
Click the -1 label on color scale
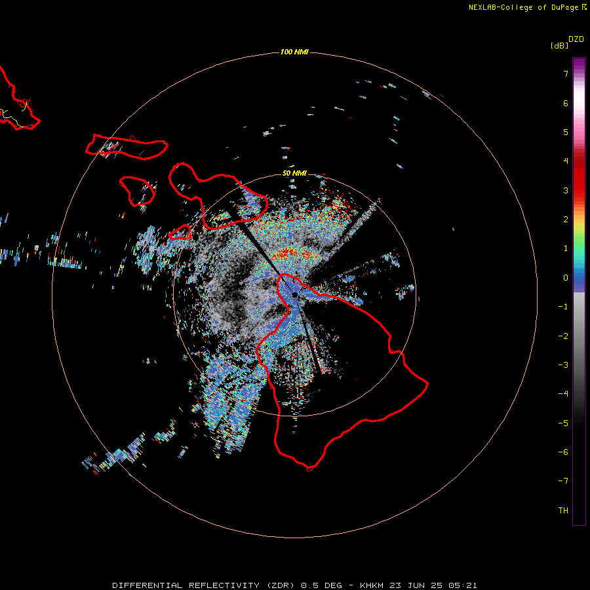click(x=563, y=307)
